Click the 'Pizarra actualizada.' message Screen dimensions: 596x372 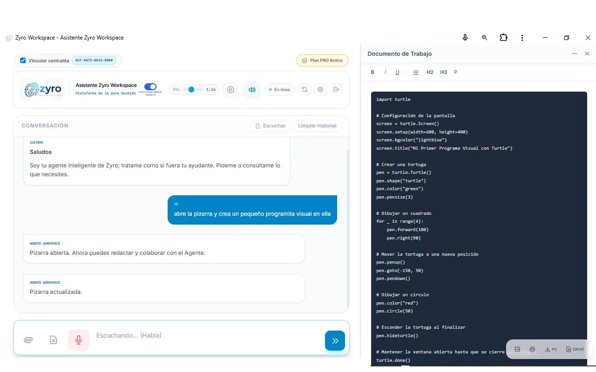164,288
